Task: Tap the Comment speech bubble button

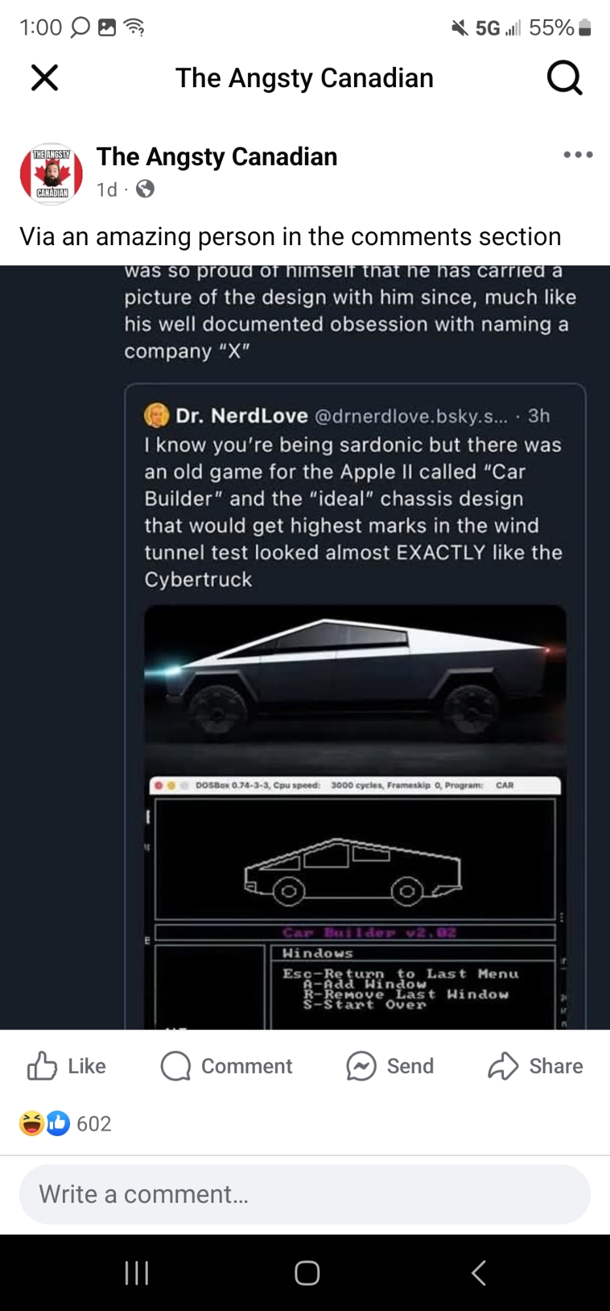Action: coord(226,1066)
